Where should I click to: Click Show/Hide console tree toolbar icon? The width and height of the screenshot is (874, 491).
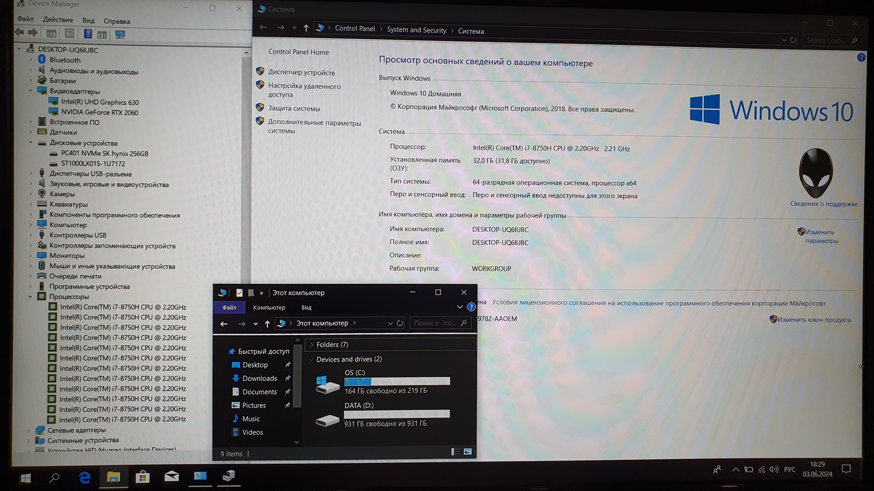[51, 34]
